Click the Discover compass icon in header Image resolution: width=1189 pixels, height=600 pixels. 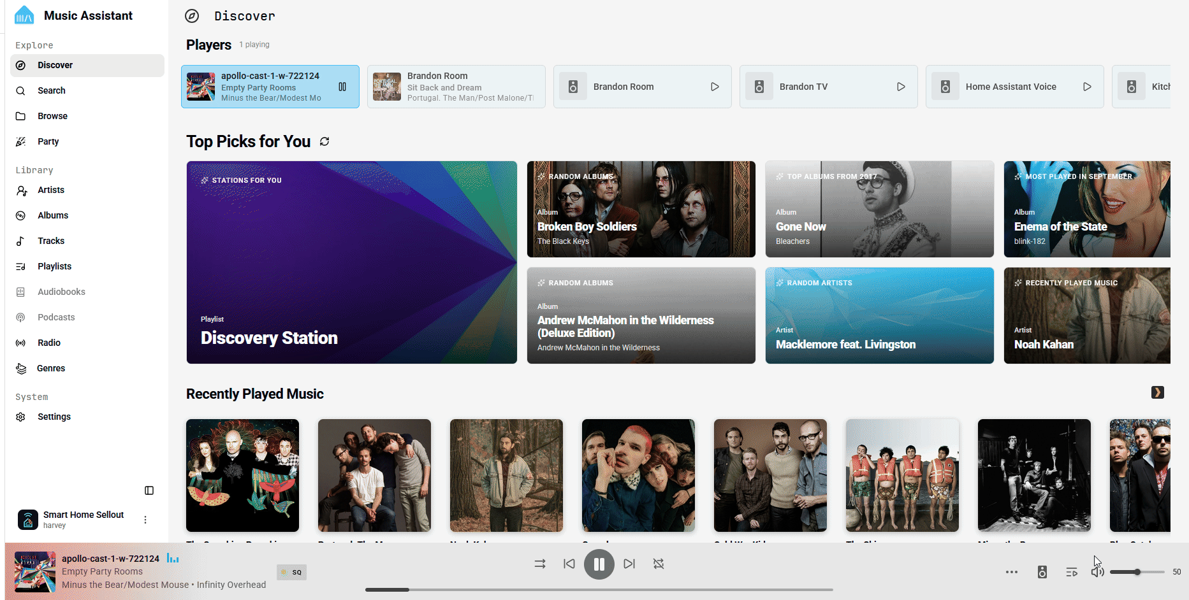[192, 16]
